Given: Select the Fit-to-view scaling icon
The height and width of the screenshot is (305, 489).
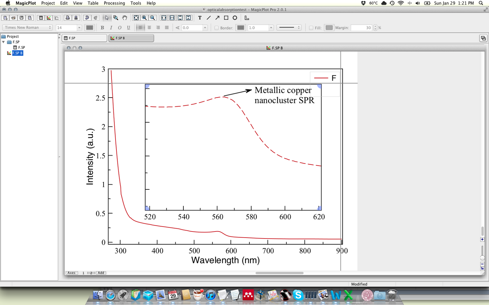Looking at the screenshot, I should point(136,18).
